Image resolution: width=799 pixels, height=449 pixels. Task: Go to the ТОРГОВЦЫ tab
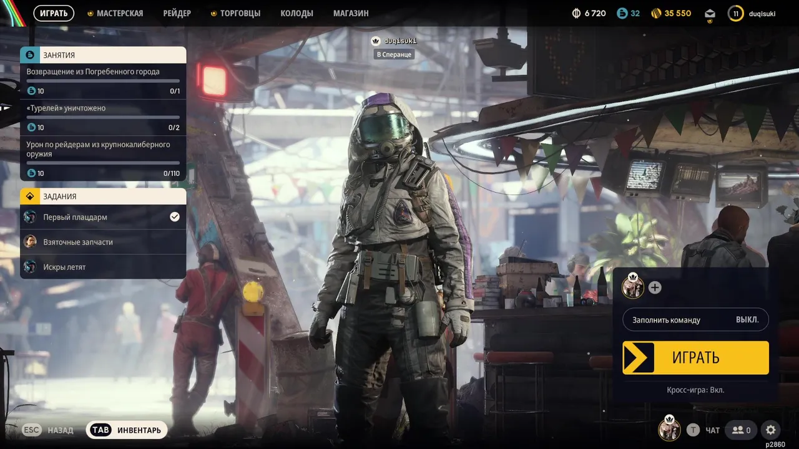pyautogui.click(x=240, y=13)
